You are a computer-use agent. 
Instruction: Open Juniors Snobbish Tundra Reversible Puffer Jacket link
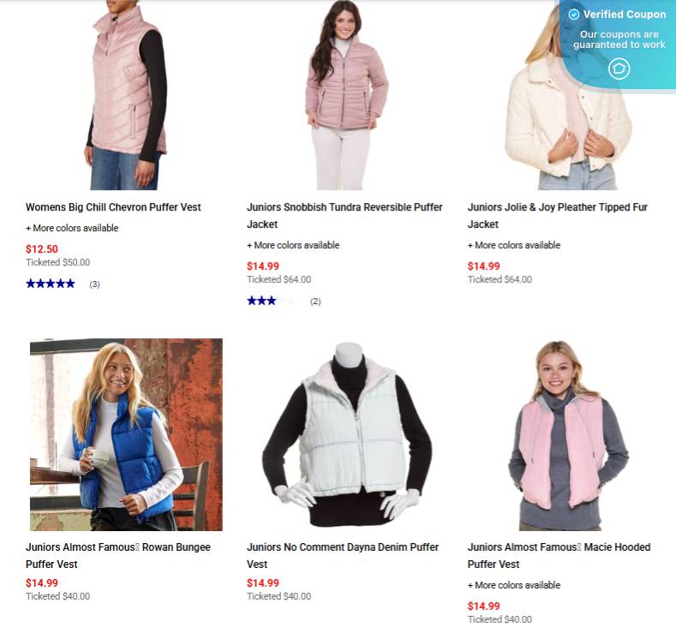pos(344,216)
